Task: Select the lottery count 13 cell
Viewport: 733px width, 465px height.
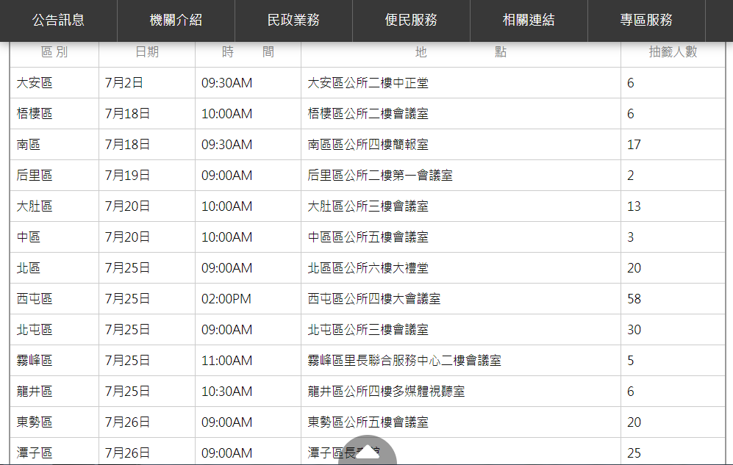Action: [x=673, y=206]
